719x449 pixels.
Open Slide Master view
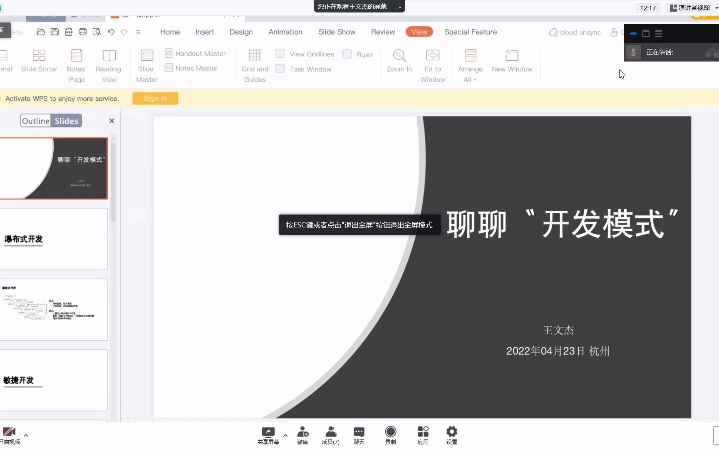(x=146, y=66)
